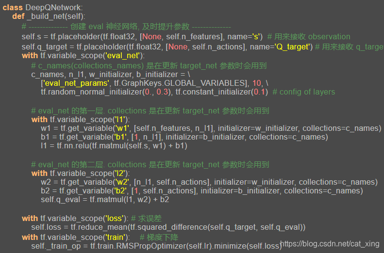Click the comment '# eval_net 的第二层'
This screenshot has height=253, width=384.
pyautogui.click(x=68, y=164)
